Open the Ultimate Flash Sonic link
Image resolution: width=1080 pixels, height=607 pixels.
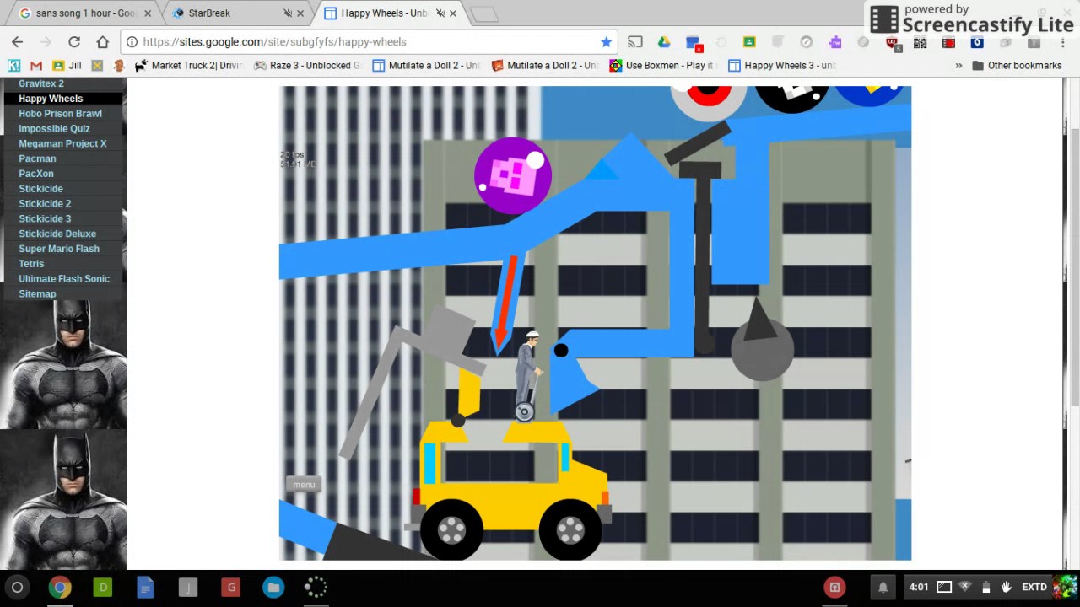(x=64, y=278)
